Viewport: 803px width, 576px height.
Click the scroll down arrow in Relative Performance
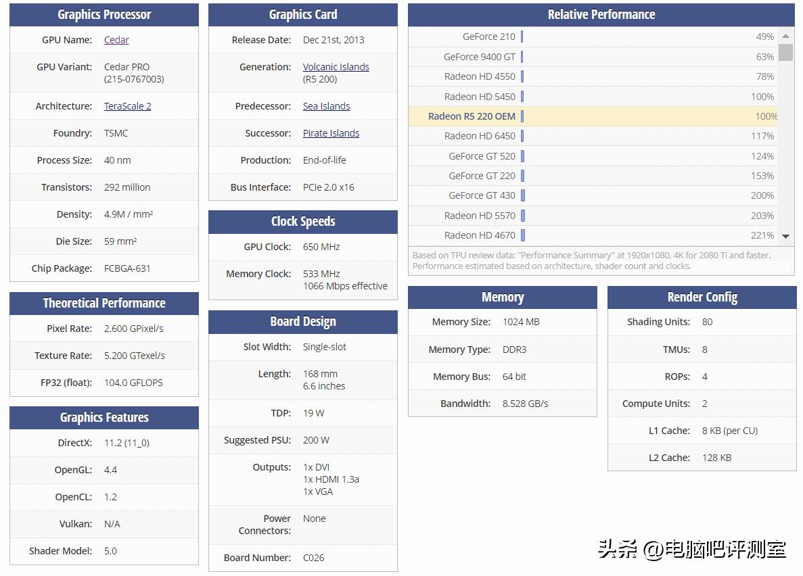point(785,236)
